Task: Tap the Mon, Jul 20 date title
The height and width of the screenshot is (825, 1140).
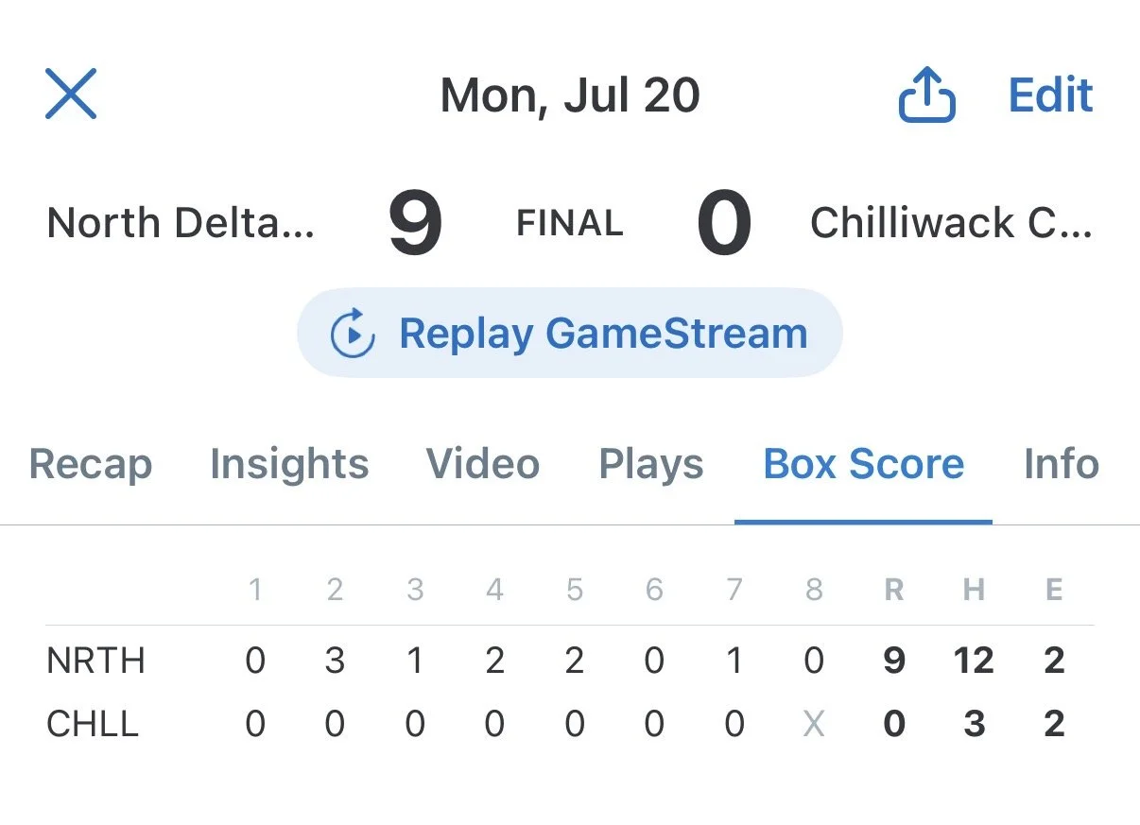Action: point(570,96)
